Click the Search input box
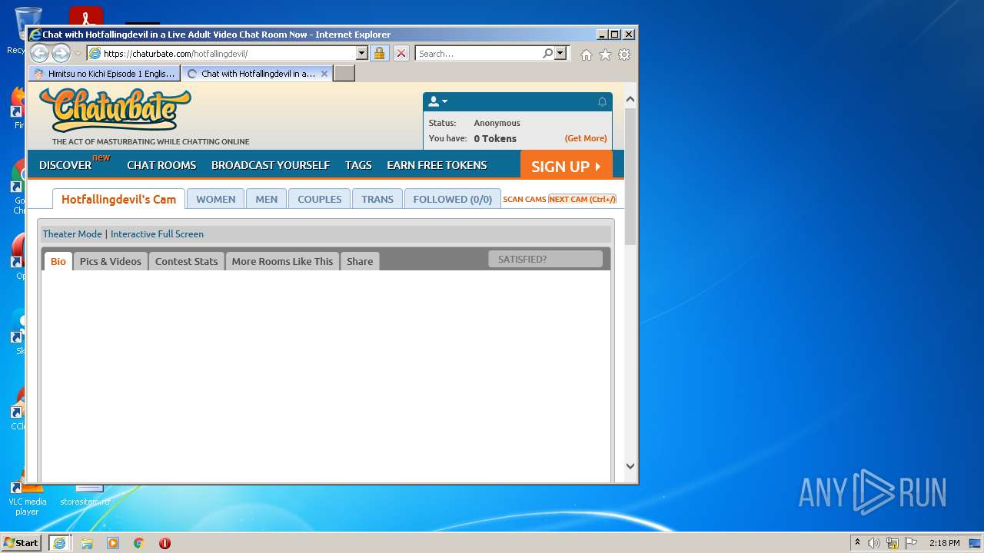The height and width of the screenshot is (553, 984). [479, 54]
